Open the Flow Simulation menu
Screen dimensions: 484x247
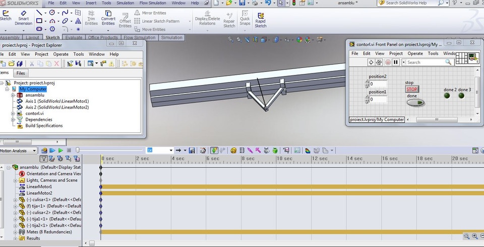152,3
